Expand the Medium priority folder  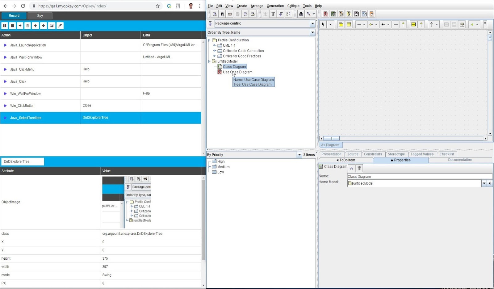pyautogui.click(x=209, y=167)
